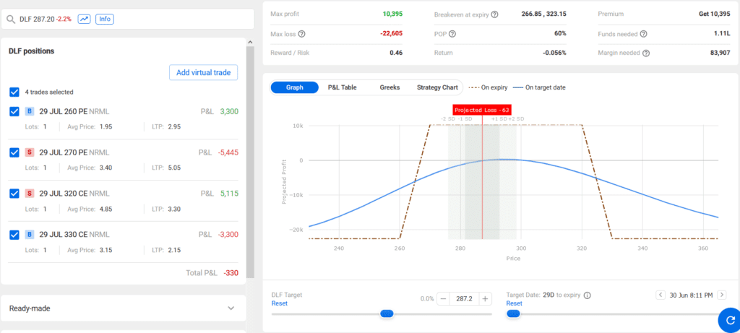Image resolution: width=740 pixels, height=333 pixels.
Task: Uncheck the 29 JUL 320 CE trade
Action: pos(14,194)
